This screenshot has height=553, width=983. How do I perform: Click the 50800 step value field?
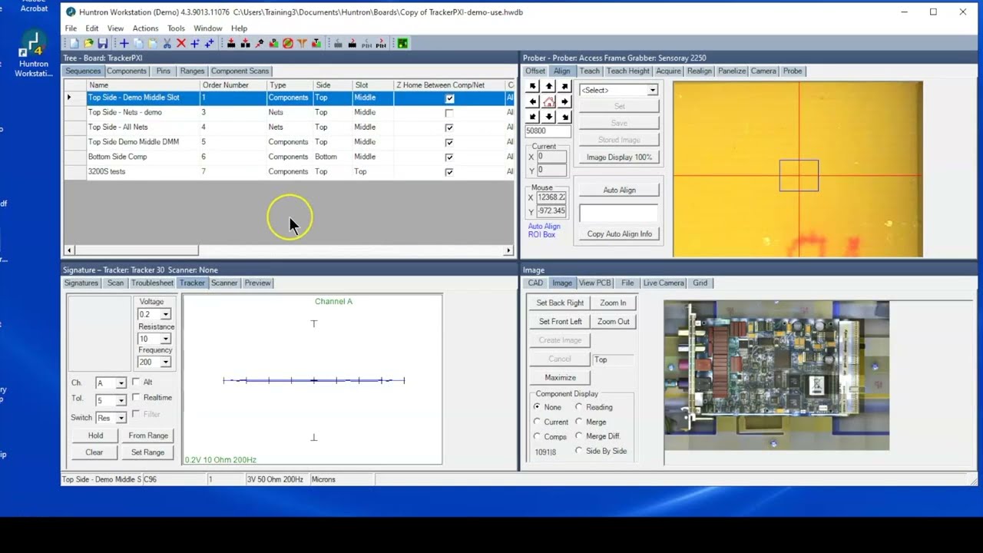(546, 131)
